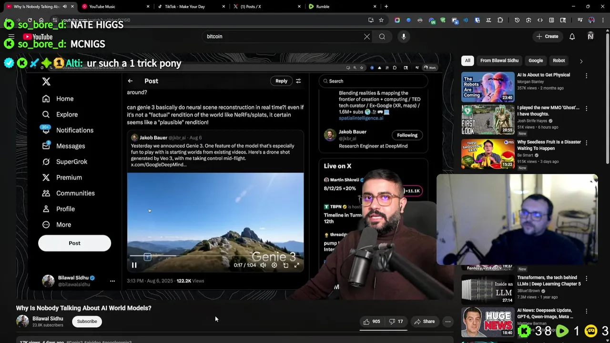Start voice search with microphone icon

point(404,36)
